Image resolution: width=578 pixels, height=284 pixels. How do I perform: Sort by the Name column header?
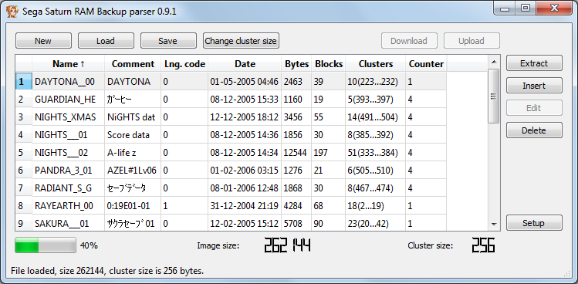click(x=69, y=64)
